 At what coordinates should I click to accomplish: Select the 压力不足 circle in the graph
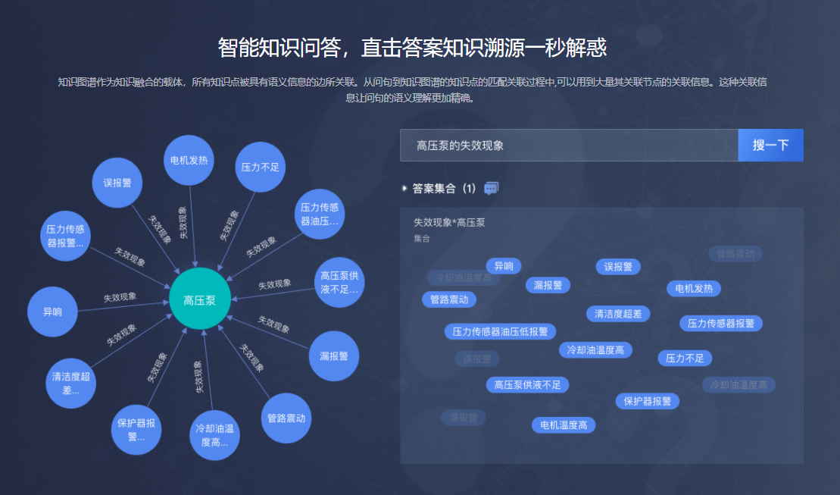click(261, 168)
